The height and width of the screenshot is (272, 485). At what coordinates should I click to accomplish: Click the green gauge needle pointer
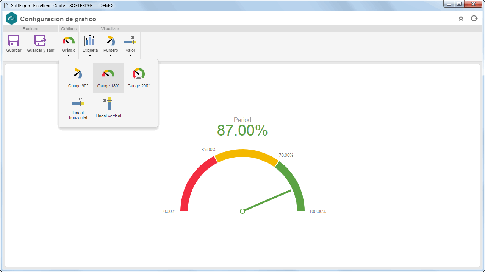tap(268, 200)
